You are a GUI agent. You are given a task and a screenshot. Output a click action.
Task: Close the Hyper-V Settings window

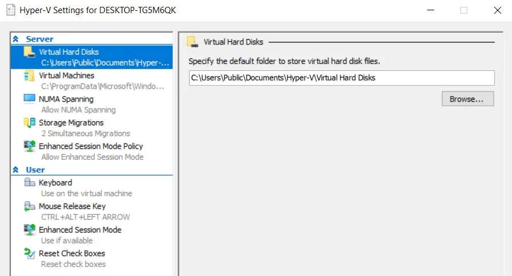497,10
